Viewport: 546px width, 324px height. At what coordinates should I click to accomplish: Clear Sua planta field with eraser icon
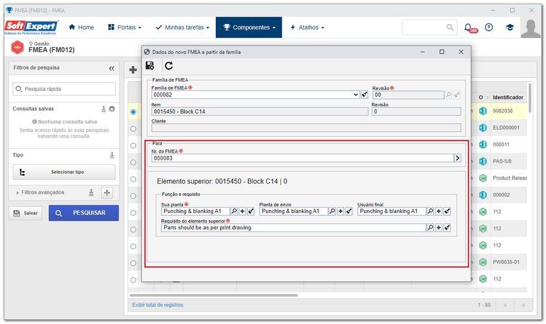point(251,211)
